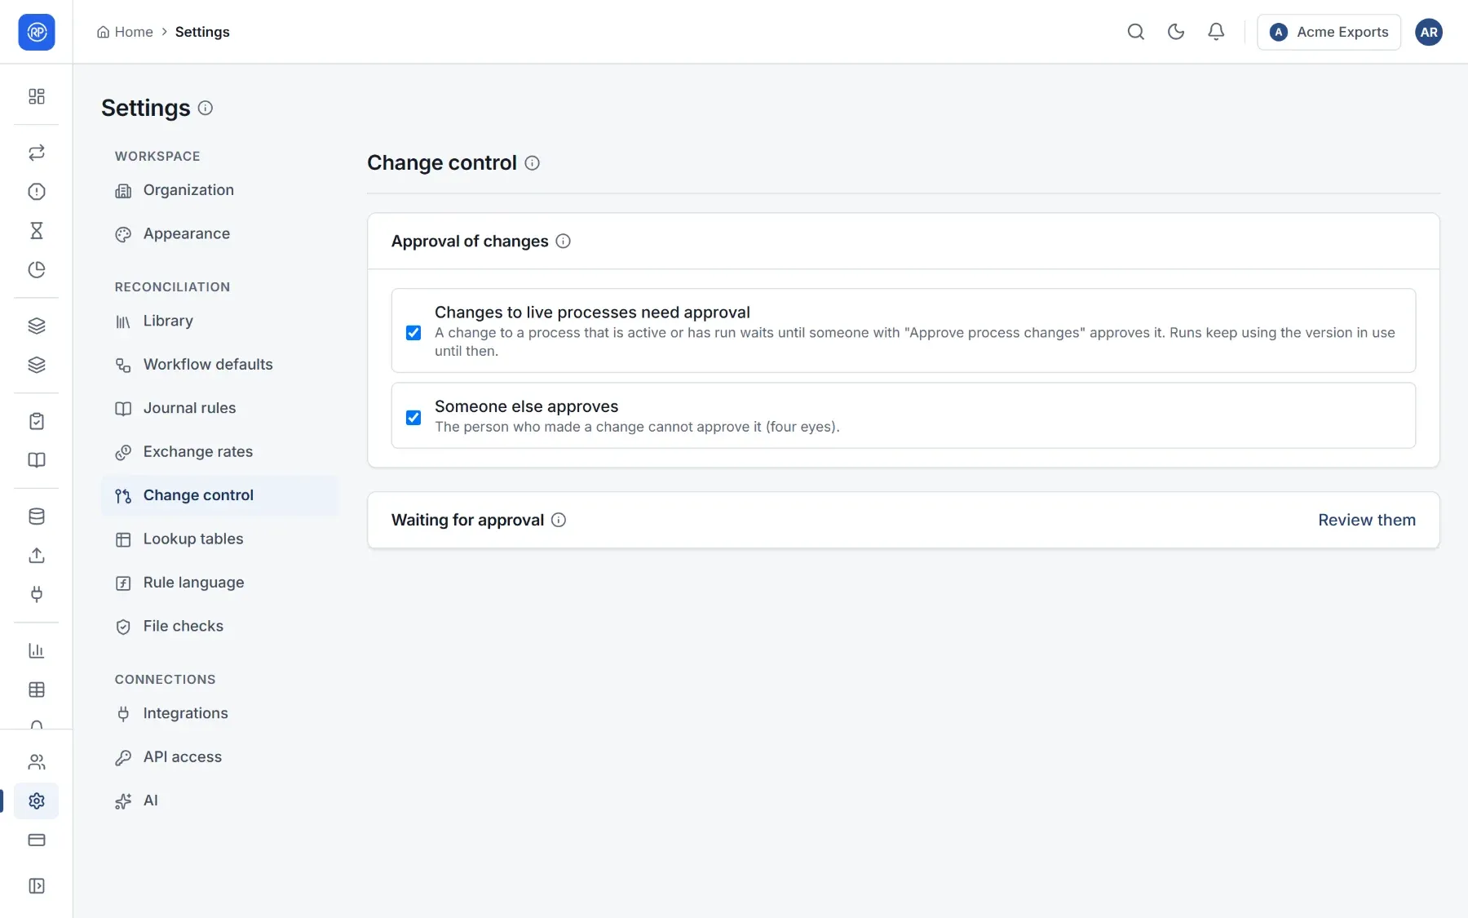Image resolution: width=1468 pixels, height=918 pixels.
Task: Open the hourglass icon in the left rail
Action: click(36, 231)
